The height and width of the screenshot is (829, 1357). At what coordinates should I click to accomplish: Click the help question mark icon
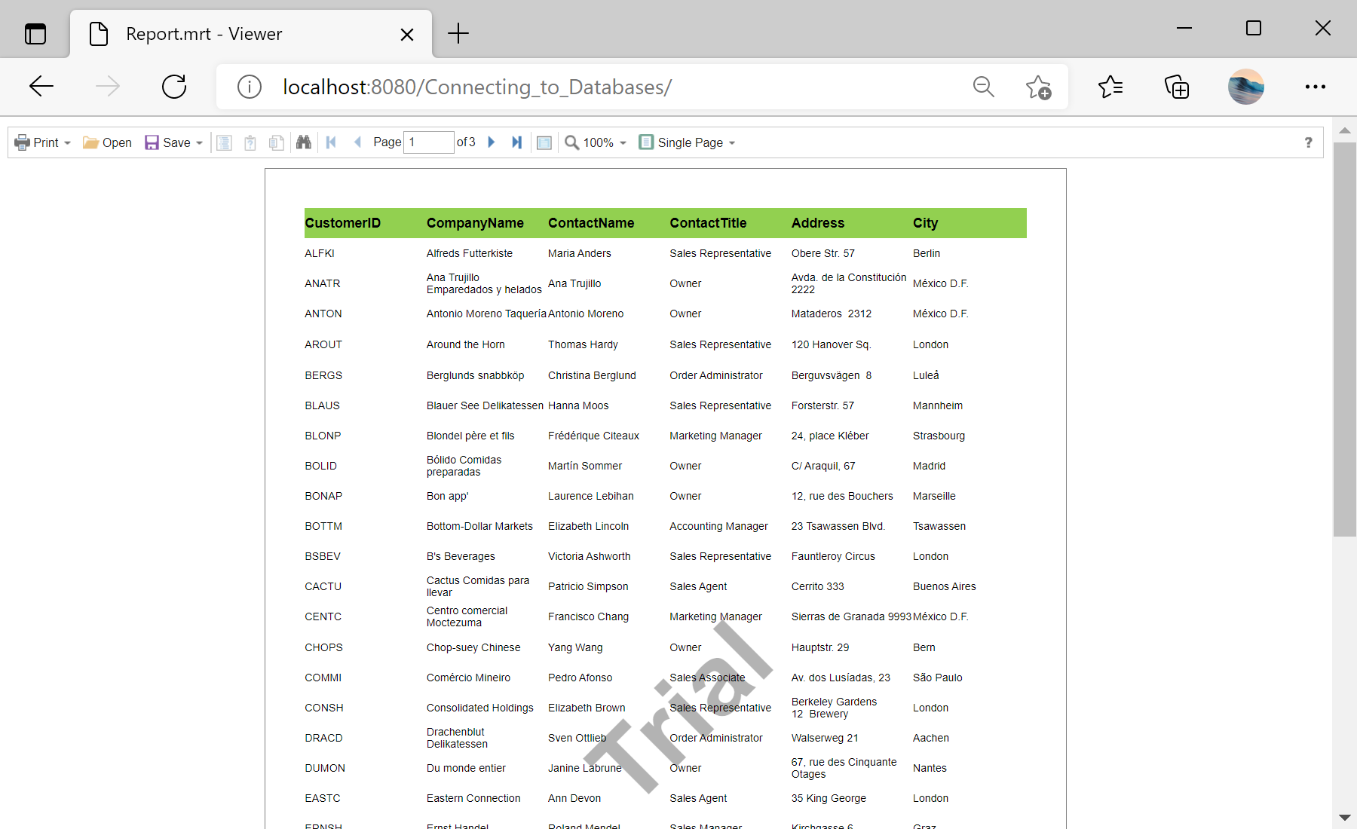tap(1308, 142)
